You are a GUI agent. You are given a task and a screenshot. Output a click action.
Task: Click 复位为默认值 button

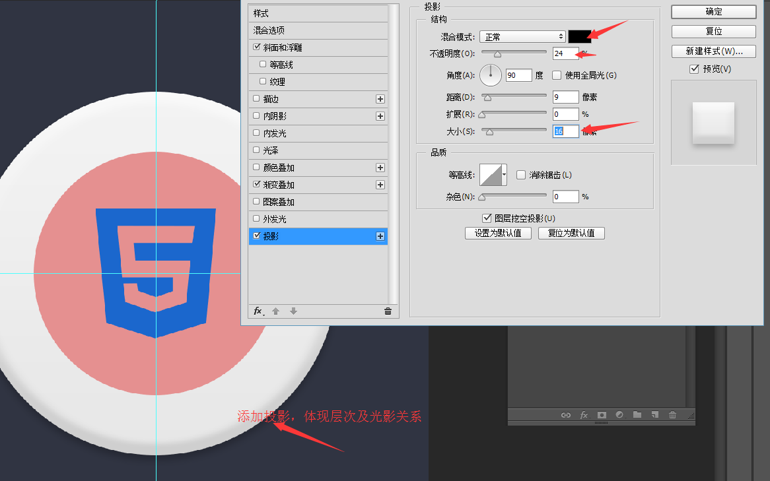point(571,233)
